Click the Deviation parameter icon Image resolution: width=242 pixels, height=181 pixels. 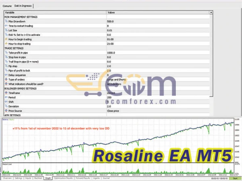(6, 106)
